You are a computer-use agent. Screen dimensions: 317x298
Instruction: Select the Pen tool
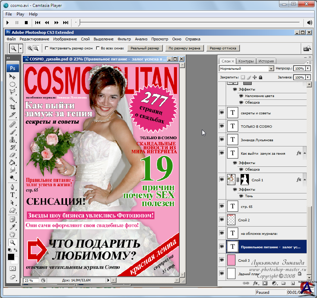pos(12,187)
